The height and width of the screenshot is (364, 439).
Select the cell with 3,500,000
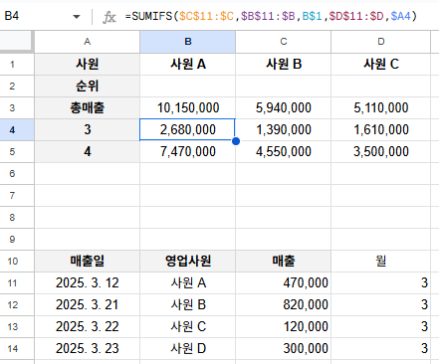tap(381, 151)
